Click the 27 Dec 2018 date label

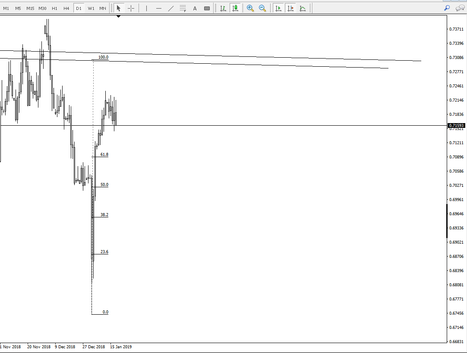pyautogui.click(x=94, y=347)
